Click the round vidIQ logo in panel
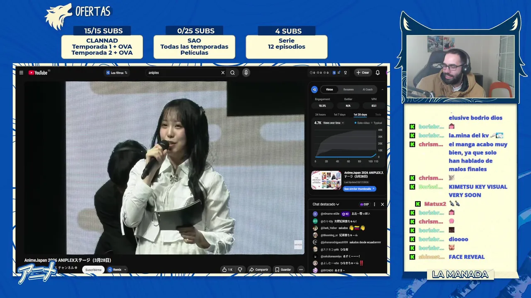The image size is (531, 298). click(x=314, y=89)
